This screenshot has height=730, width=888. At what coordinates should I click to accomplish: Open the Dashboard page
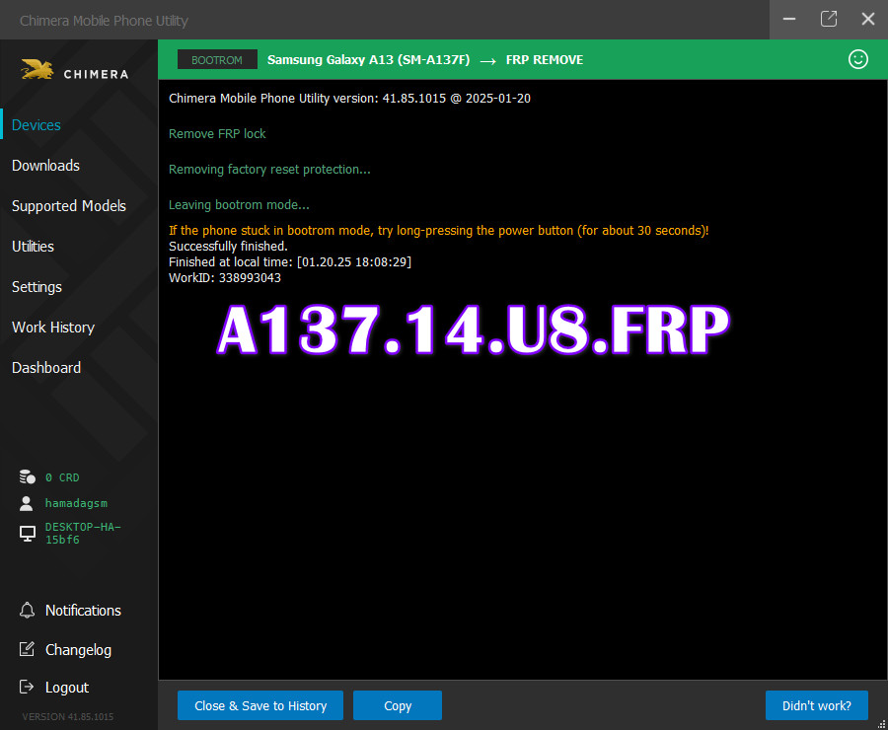(x=46, y=368)
